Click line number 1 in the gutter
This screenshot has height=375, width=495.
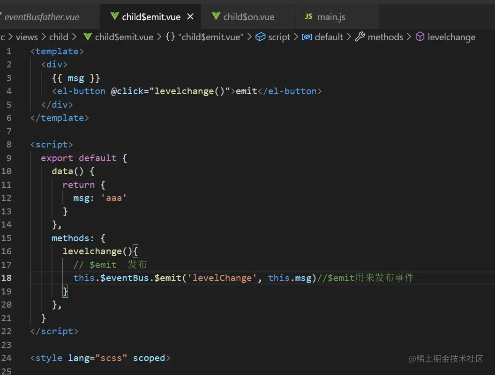[9, 51]
